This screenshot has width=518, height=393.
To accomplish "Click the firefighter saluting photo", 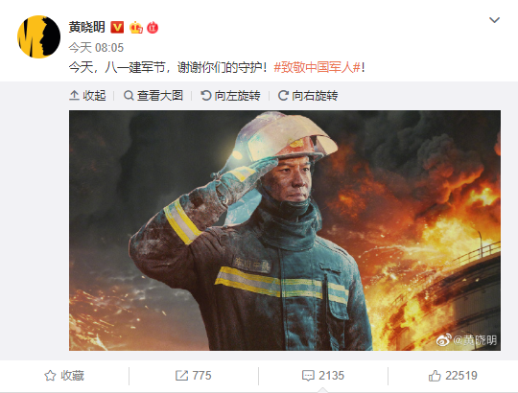I will pyautogui.click(x=285, y=230).
